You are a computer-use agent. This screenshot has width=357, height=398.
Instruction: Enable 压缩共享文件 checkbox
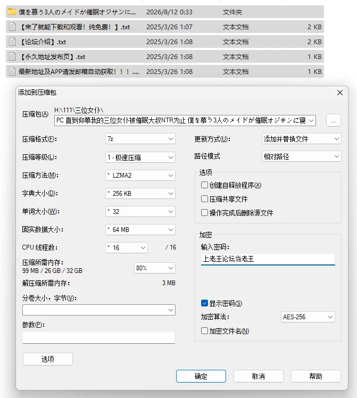(x=204, y=199)
